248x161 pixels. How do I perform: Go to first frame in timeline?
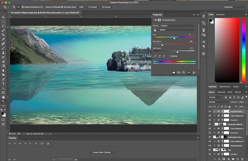[10, 143]
